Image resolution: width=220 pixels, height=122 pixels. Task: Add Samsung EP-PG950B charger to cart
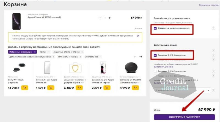(135, 88)
